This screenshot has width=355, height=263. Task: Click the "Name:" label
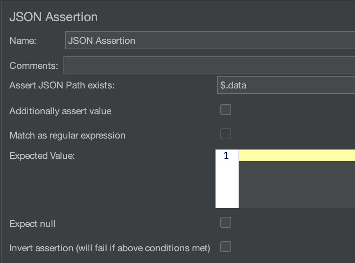[23, 41]
